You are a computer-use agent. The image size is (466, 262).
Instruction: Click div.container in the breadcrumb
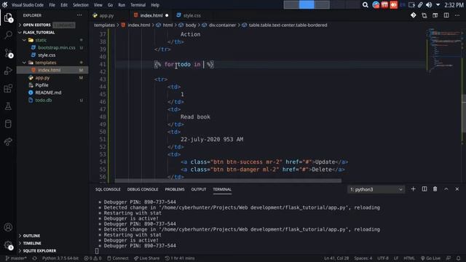(x=222, y=25)
